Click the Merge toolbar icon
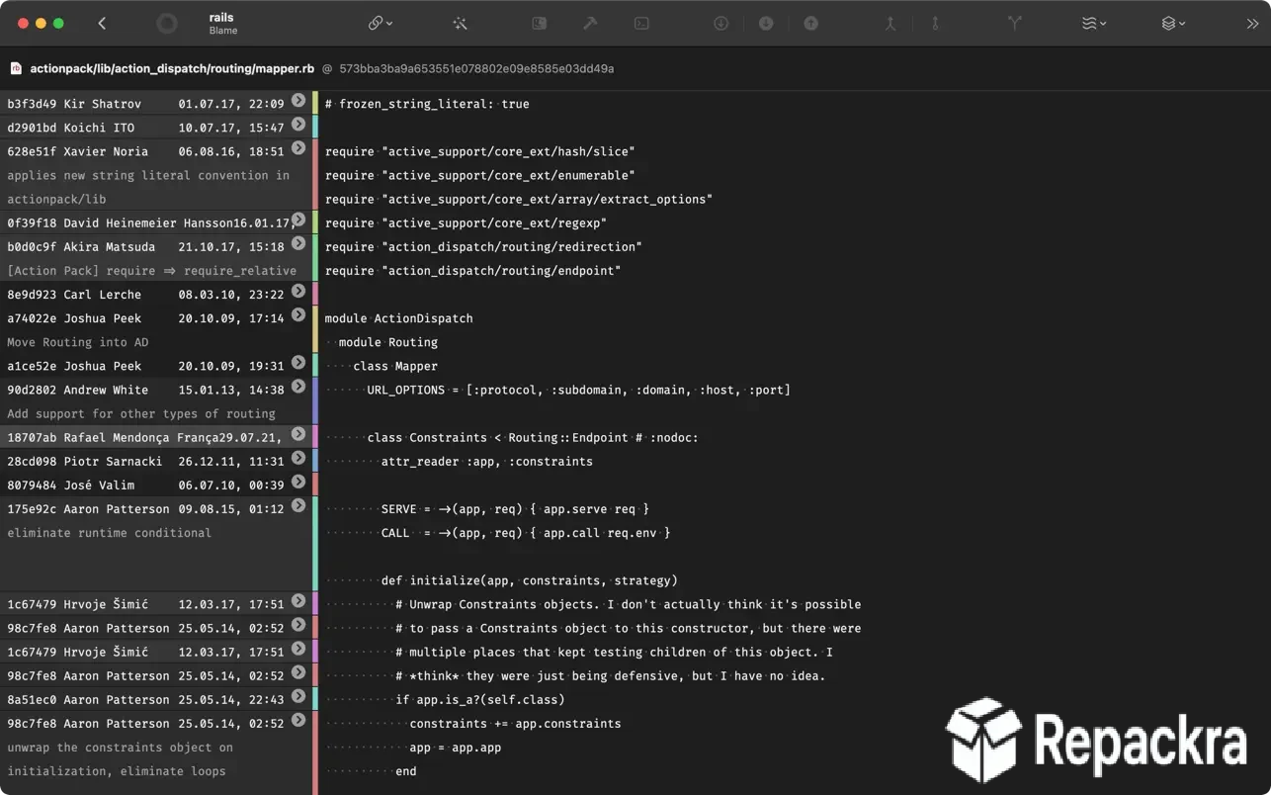This screenshot has width=1271, height=795. click(890, 23)
